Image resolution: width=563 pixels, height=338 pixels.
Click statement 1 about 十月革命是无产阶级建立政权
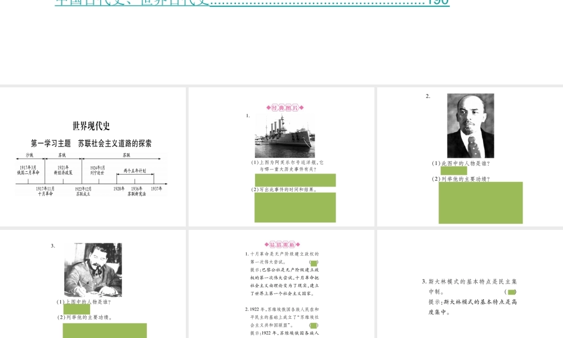(282, 258)
